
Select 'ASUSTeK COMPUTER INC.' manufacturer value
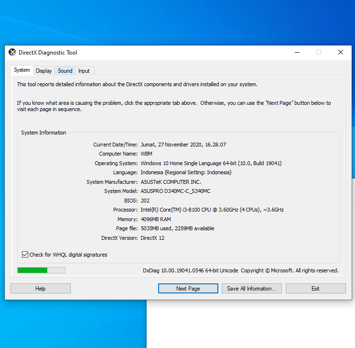coord(171,182)
